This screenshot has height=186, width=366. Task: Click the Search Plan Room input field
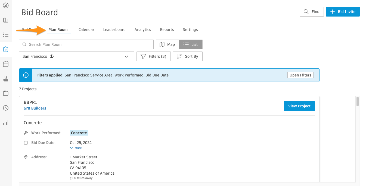pyautogui.click(x=86, y=44)
